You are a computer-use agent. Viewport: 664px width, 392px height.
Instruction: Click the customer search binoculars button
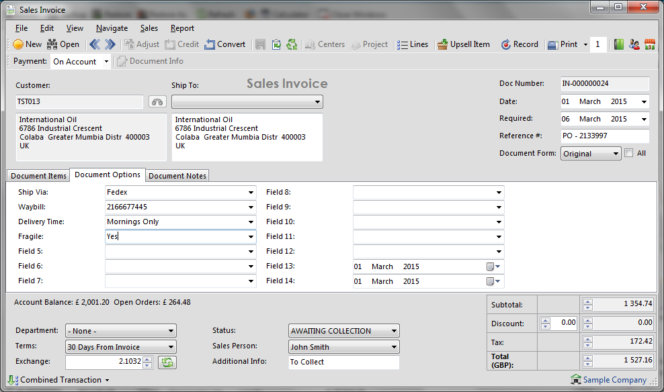point(157,102)
